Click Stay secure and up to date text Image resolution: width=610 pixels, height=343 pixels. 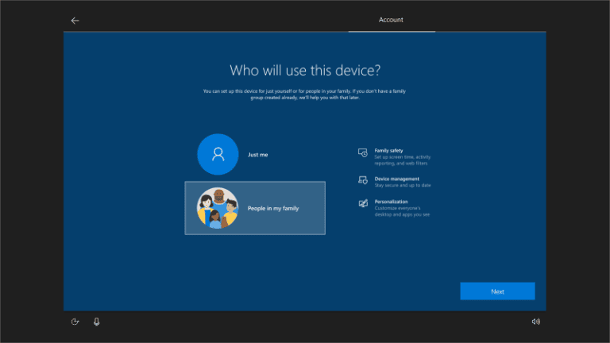coord(403,186)
